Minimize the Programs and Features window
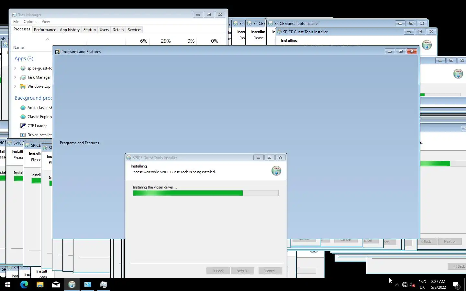This screenshot has height=291, width=466. tap(390, 51)
